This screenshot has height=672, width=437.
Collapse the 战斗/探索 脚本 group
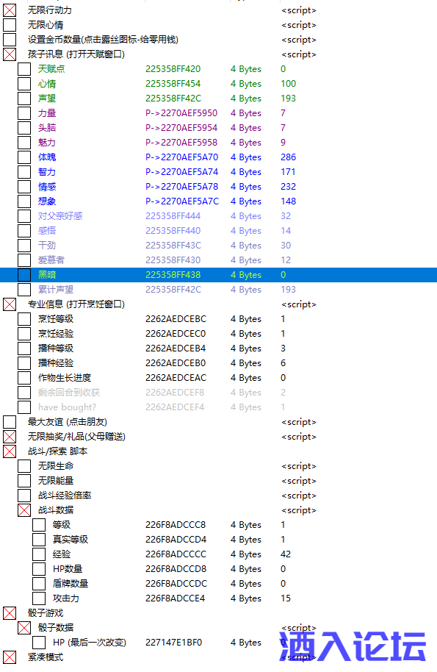[x=10, y=451]
